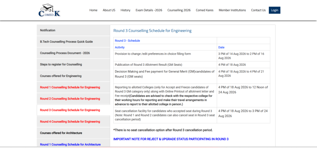Click 'Provision to change /edit preferences' cell
Image resolution: width=317 pixels, height=148 pixels.
point(165,56)
